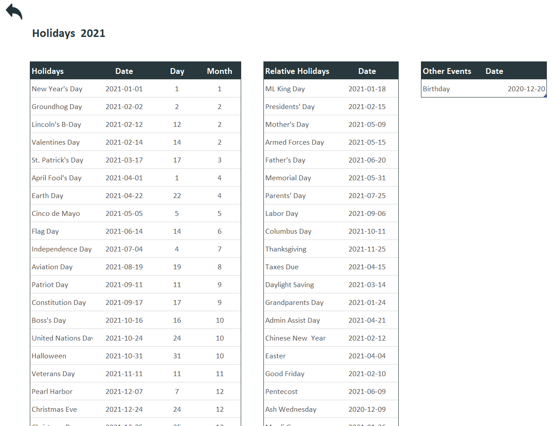558x426 pixels.
Task: Click the back arrow icon
Action: coord(14,12)
